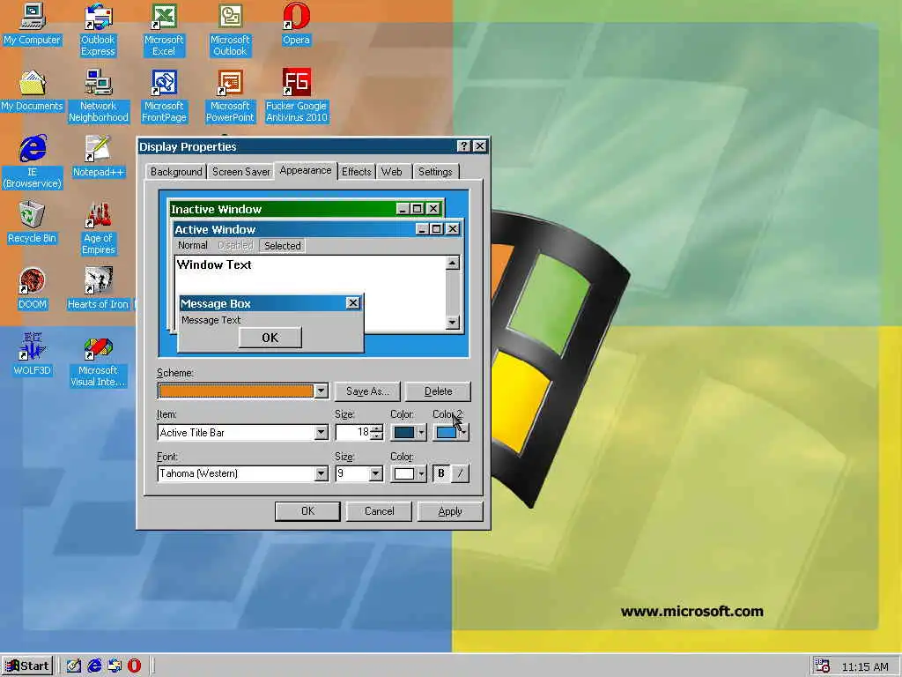Click the preview scrollbar up arrow

453,263
